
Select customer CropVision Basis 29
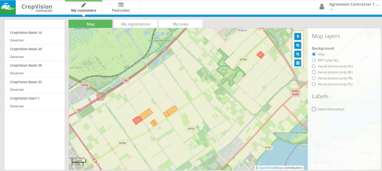[x=35, y=69]
